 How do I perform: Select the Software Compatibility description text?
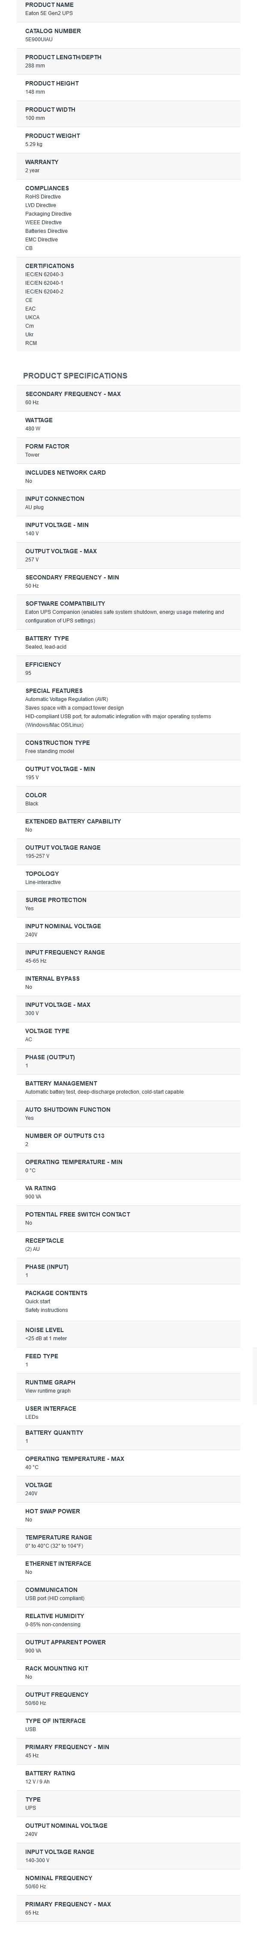(124, 616)
